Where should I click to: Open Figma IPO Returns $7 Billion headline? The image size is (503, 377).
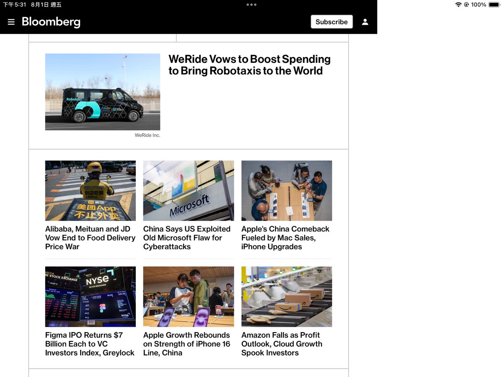(x=90, y=344)
